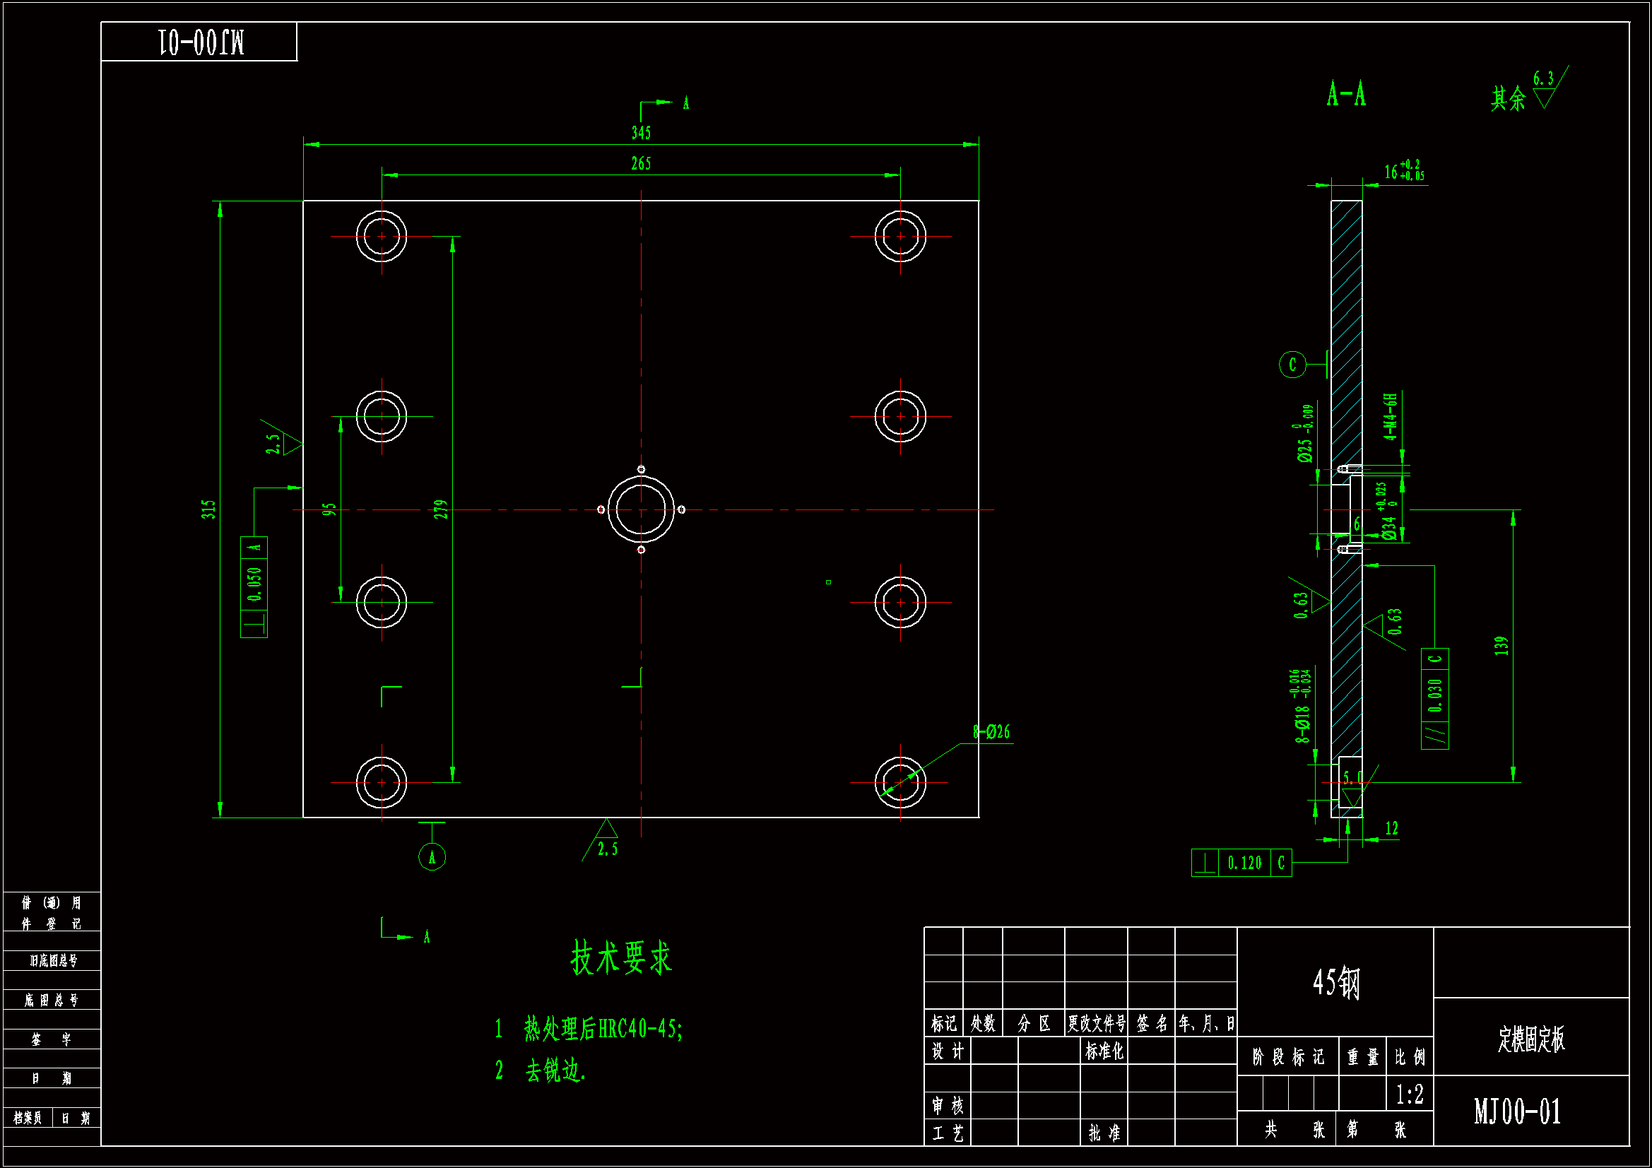Click the 45钢 material cell
Screen dimensions: 1652x1168
click(x=1335, y=982)
